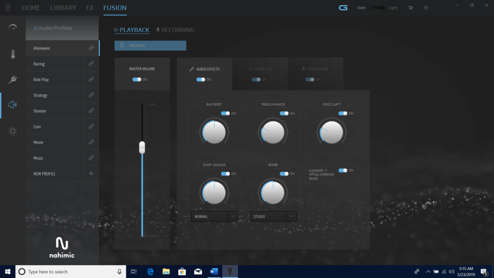The width and height of the screenshot is (494, 278).
Task: Click link icon next to Strategy profile
Action: (91, 95)
